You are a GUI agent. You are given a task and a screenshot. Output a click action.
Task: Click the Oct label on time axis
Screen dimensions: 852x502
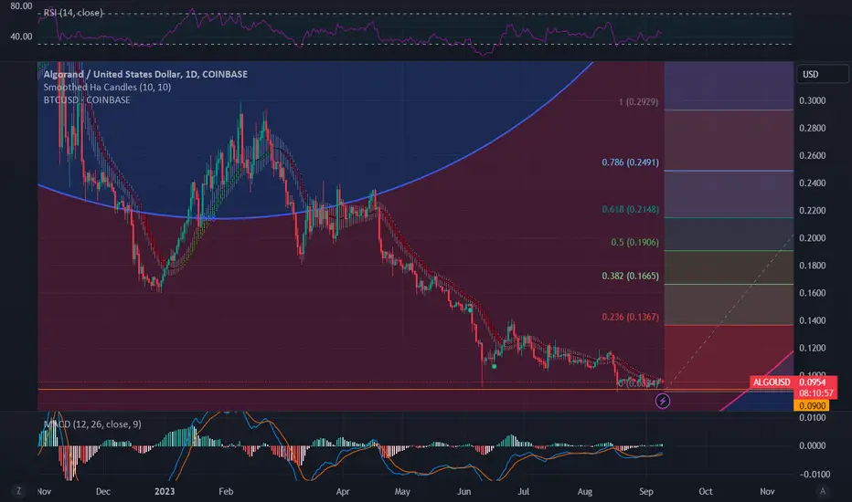coord(706,491)
